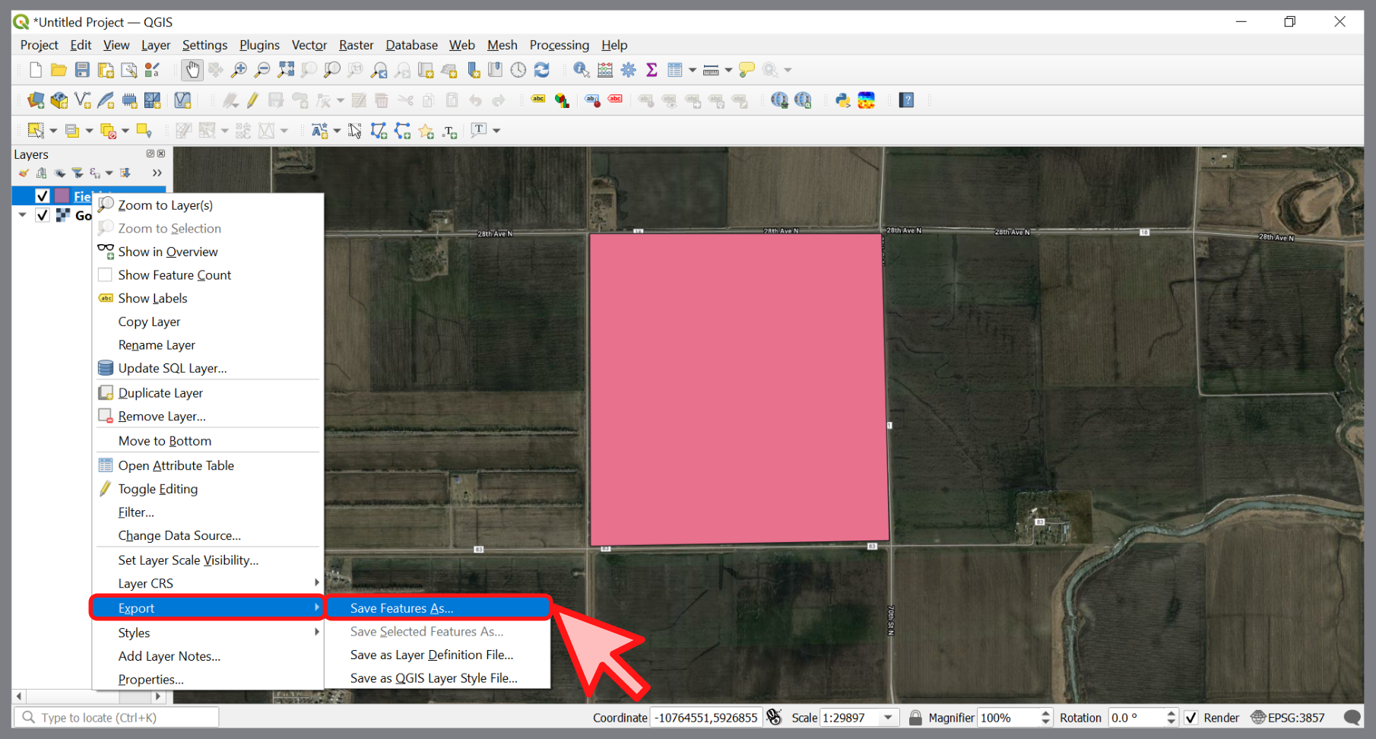Viewport: 1376px width, 739px height.
Task: Open the Scale dropdown list
Action: click(x=888, y=717)
